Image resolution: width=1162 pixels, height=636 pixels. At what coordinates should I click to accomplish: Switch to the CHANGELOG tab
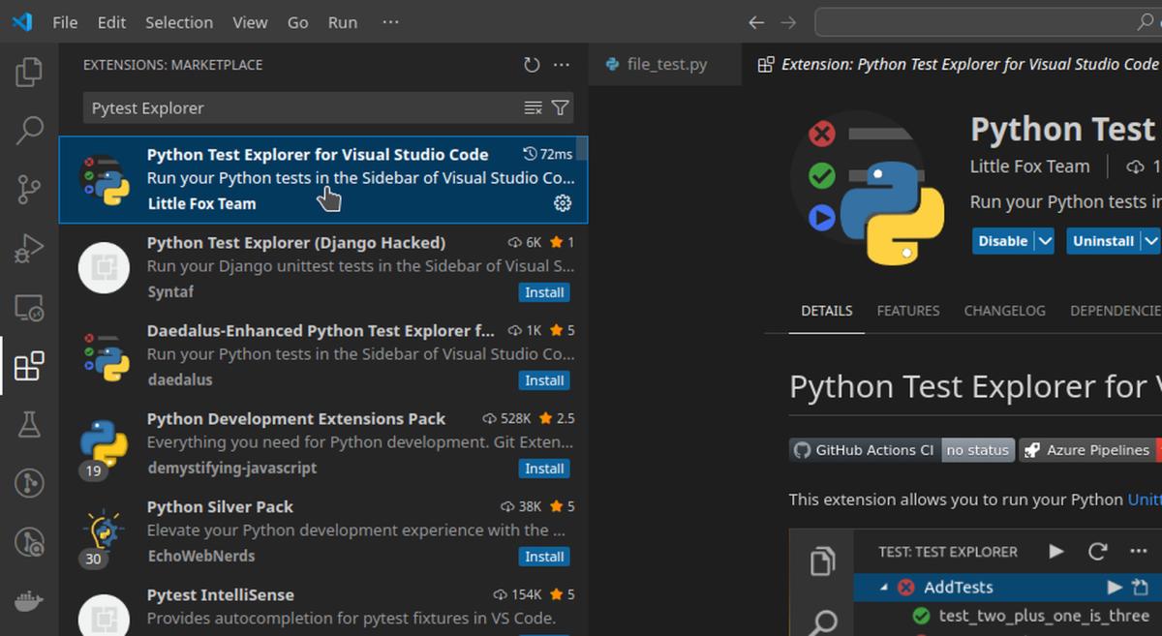[1004, 311]
